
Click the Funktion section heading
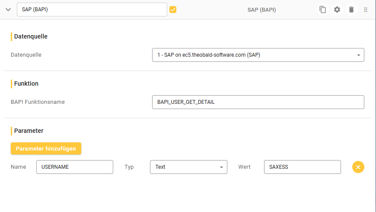point(26,84)
